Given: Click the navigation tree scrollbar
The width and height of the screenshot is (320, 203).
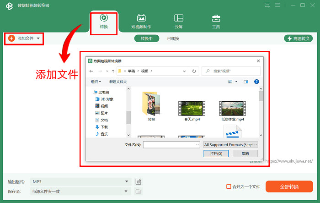Looking at the screenshot, I should point(128,117).
